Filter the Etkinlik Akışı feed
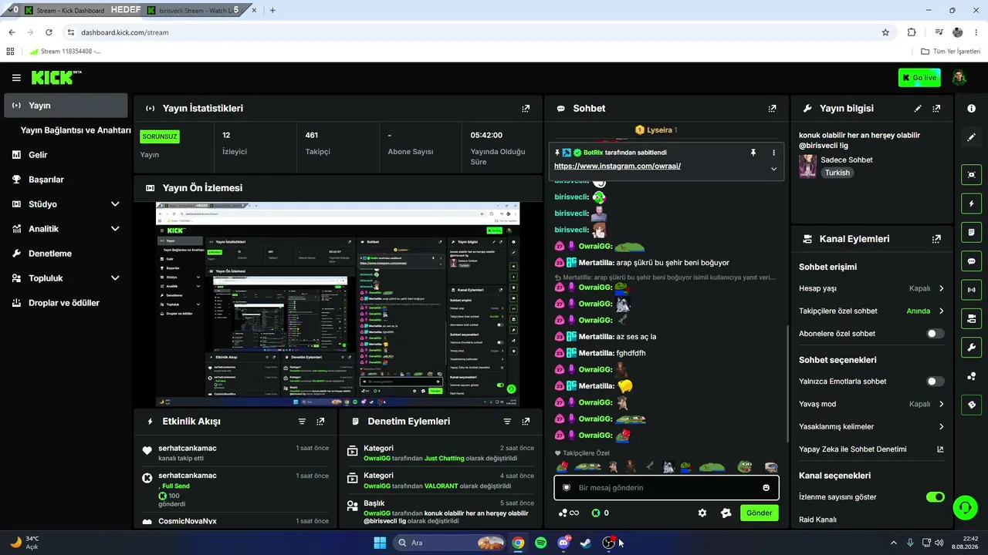The height and width of the screenshot is (555, 988). pyautogui.click(x=302, y=422)
